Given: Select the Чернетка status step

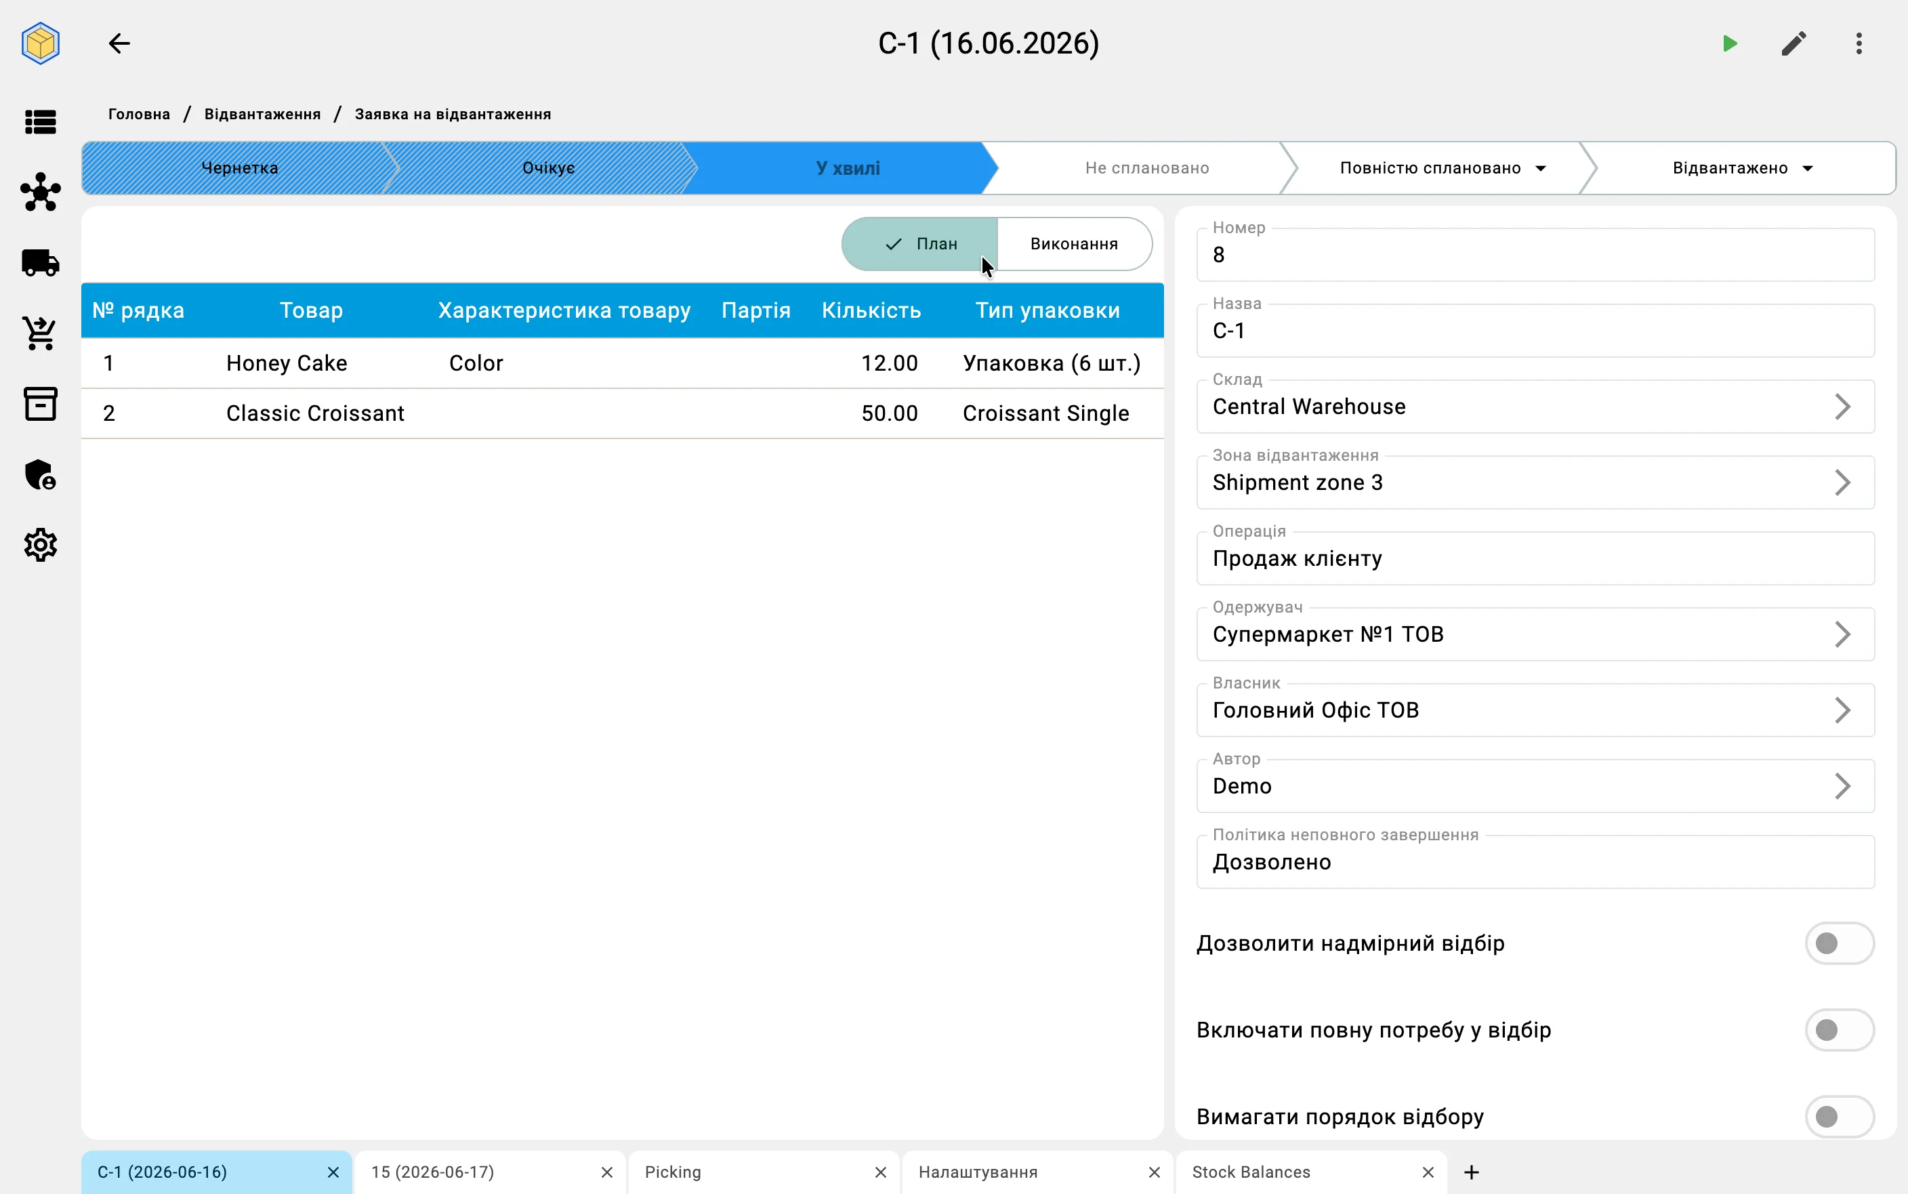Looking at the screenshot, I should tap(239, 168).
